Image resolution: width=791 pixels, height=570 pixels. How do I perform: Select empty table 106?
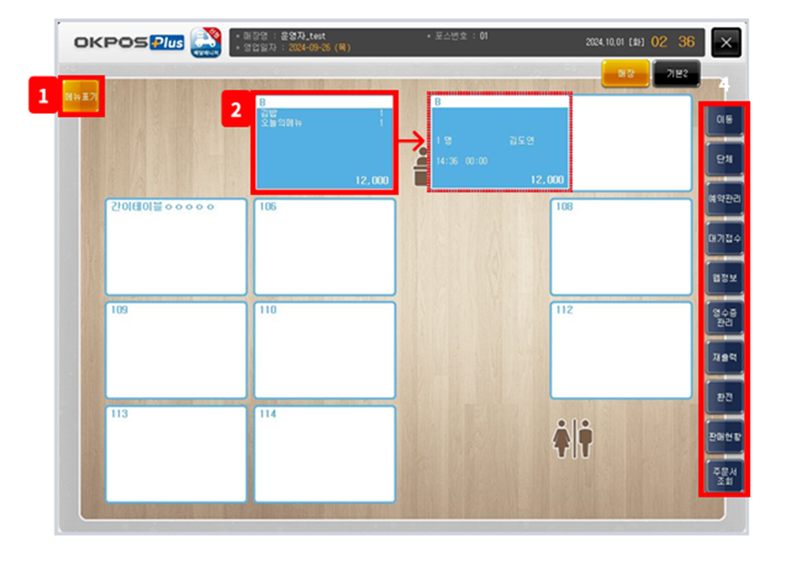pos(324,247)
